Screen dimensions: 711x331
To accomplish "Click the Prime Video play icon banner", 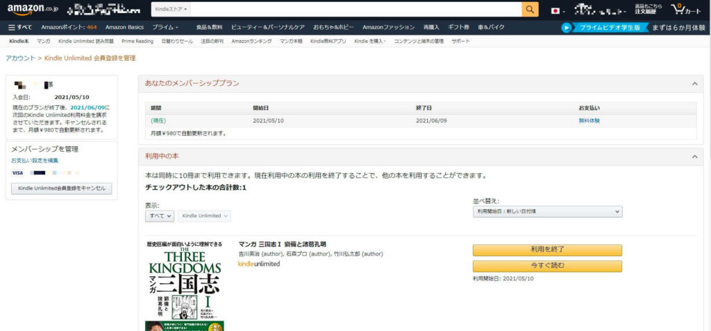I will [603, 28].
